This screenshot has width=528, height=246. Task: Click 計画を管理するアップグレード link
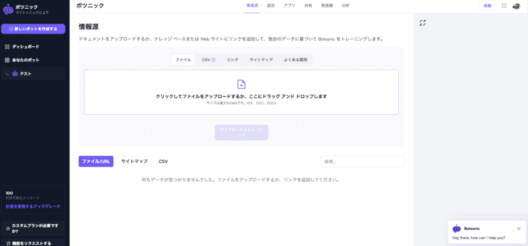[x=33, y=206]
